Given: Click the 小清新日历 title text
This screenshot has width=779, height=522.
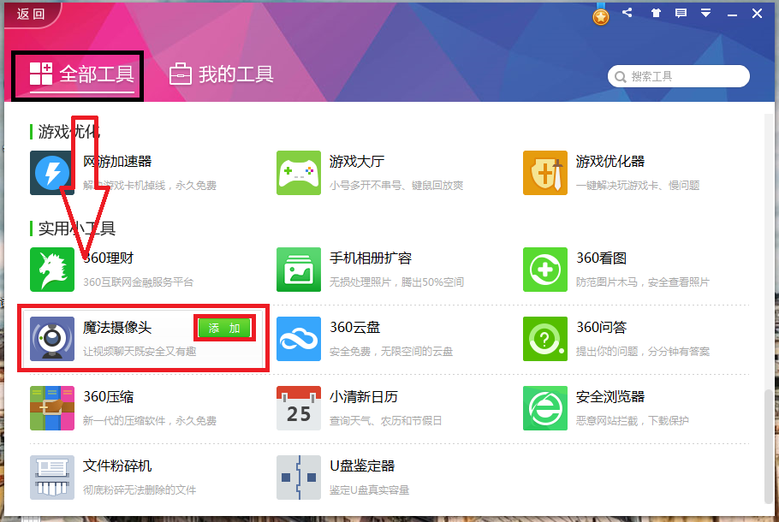Looking at the screenshot, I should click(364, 397).
